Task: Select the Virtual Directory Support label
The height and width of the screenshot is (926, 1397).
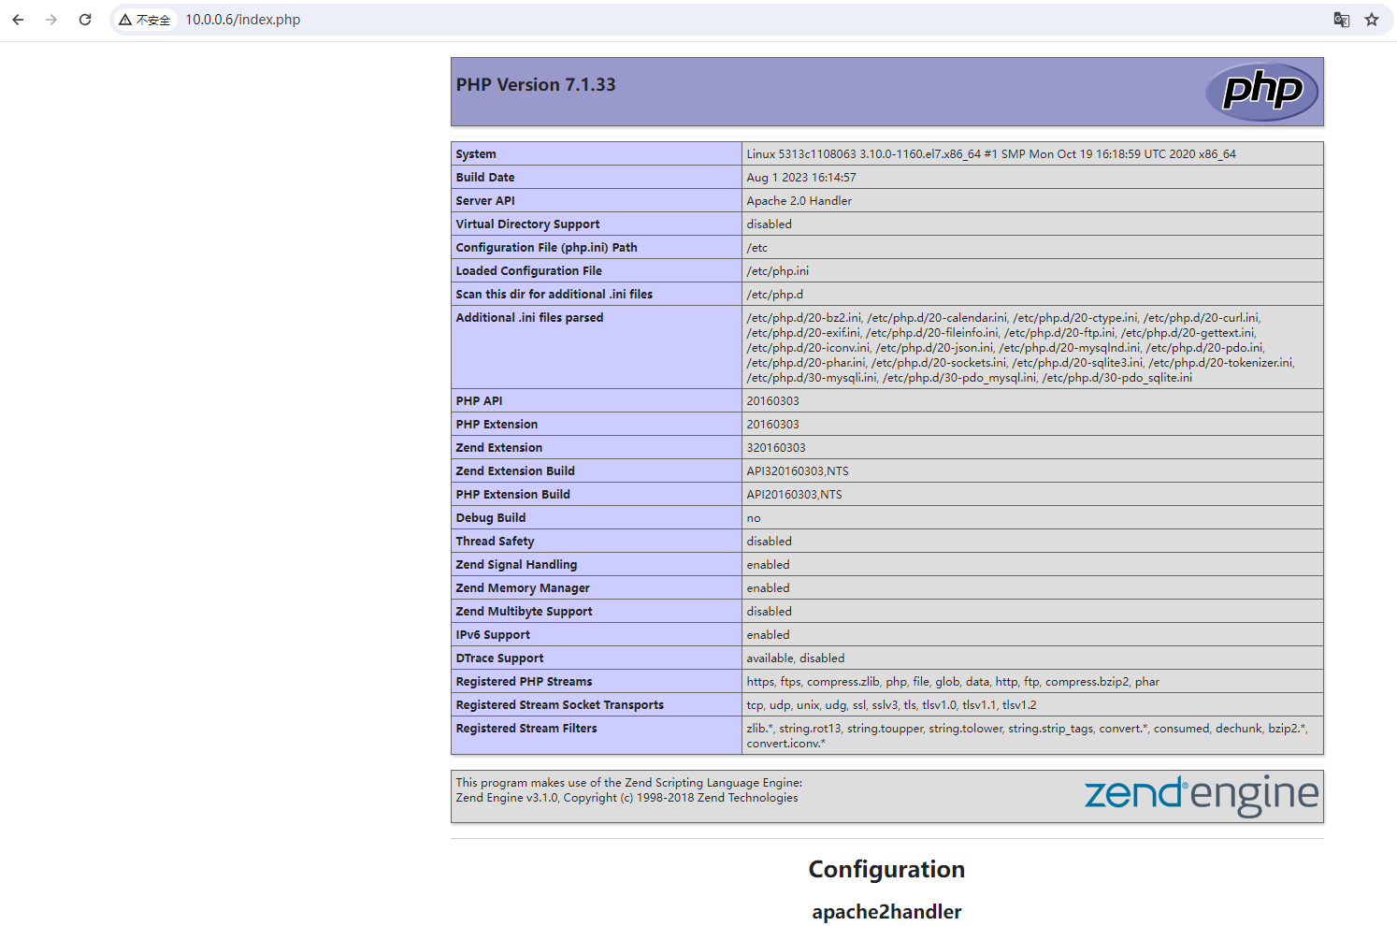Action: 528,224
